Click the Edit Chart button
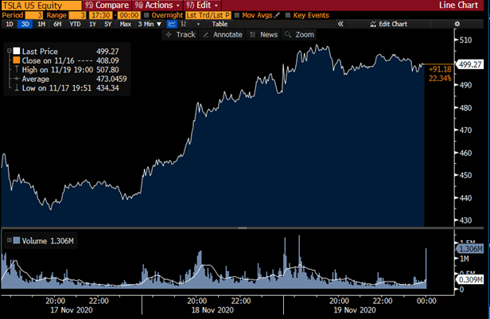The height and width of the screenshot is (319, 490). tap(388, 24)
